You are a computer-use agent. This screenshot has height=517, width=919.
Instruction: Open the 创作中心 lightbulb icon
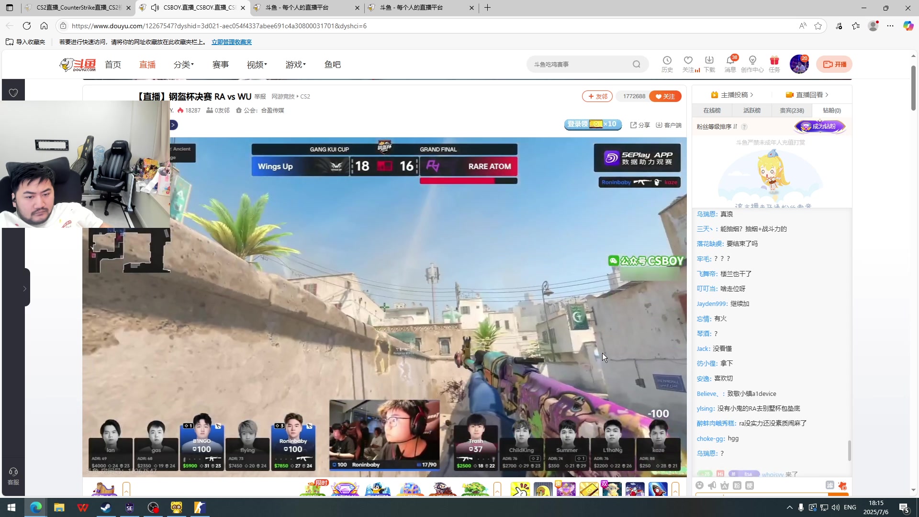(x=752, y=60)
